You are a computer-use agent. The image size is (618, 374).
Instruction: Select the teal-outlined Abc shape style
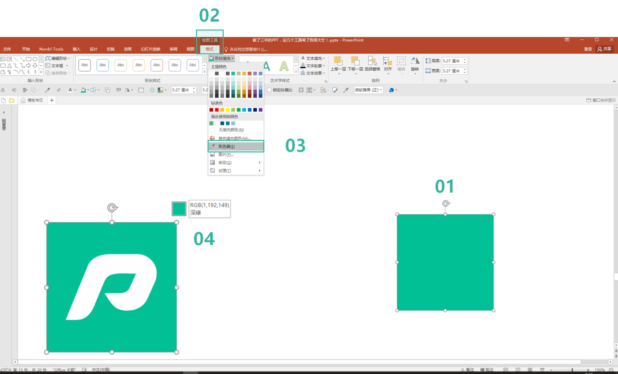pyautogui.click(x=103, y=65)
